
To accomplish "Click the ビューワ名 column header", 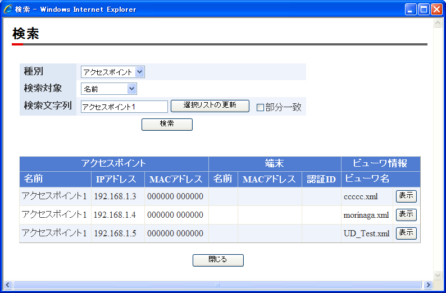I will (381, 179).
